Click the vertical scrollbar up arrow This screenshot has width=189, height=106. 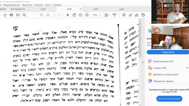(140, 20)
